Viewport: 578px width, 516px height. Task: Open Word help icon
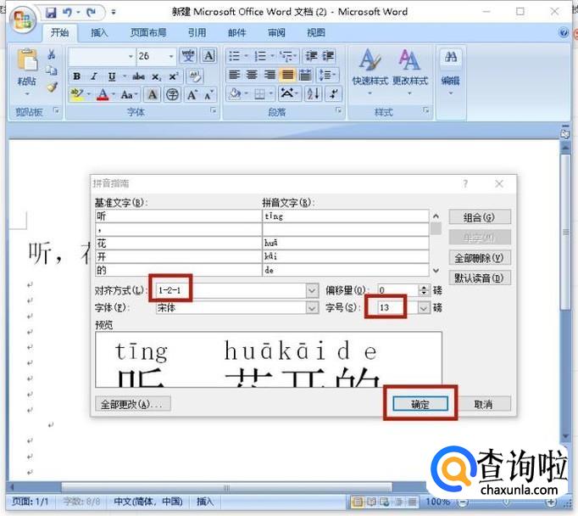pyautogui.click(x=564, y=33)
